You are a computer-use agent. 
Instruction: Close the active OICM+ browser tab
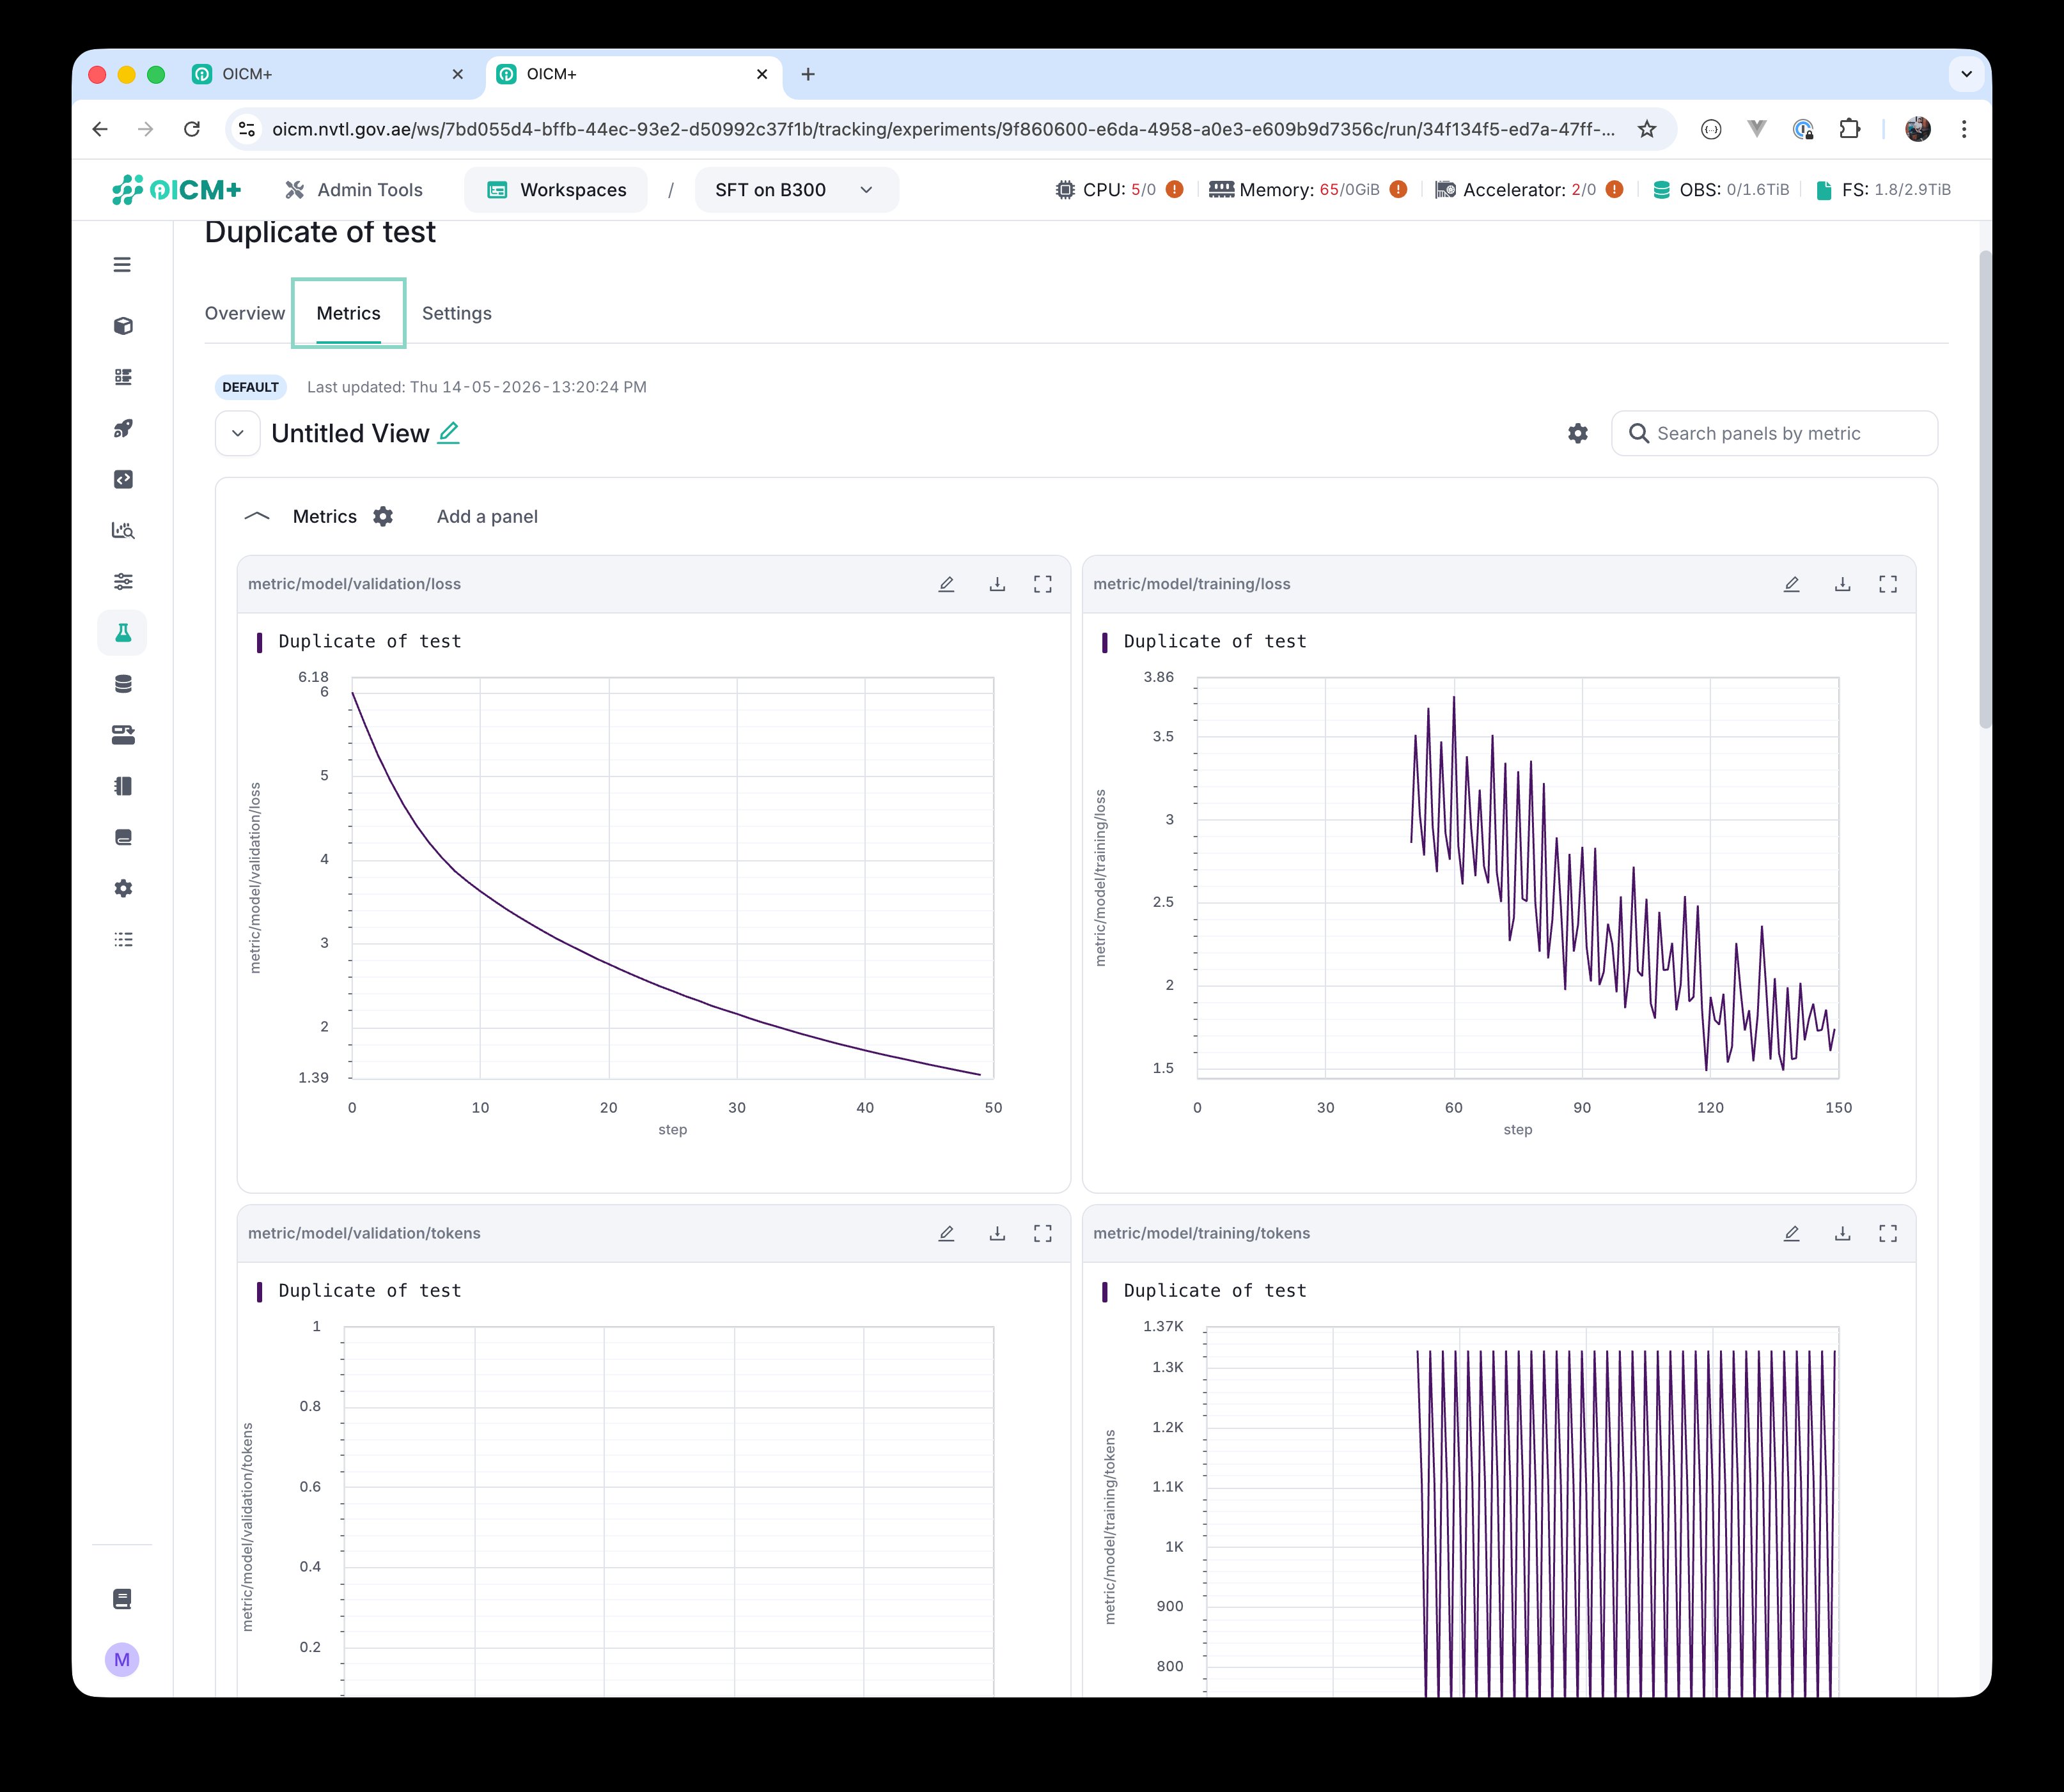coord(762,74)
